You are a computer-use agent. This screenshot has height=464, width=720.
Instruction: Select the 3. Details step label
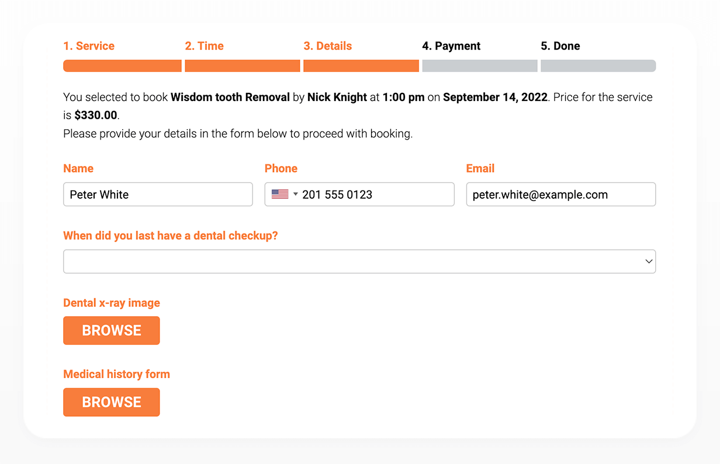[328, 46]
